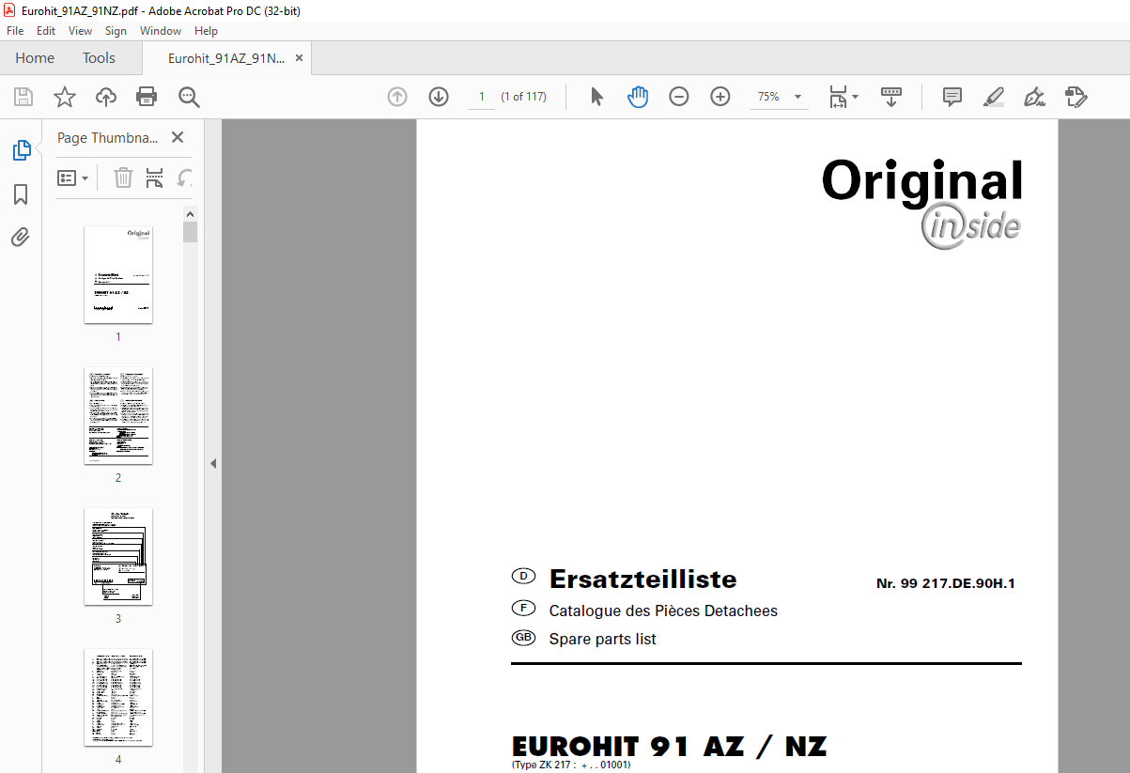Image resolution: width=1130 pixels, height=773 pixels.
Task: Select page 3 thumbnail
Action: pos(118,556)
